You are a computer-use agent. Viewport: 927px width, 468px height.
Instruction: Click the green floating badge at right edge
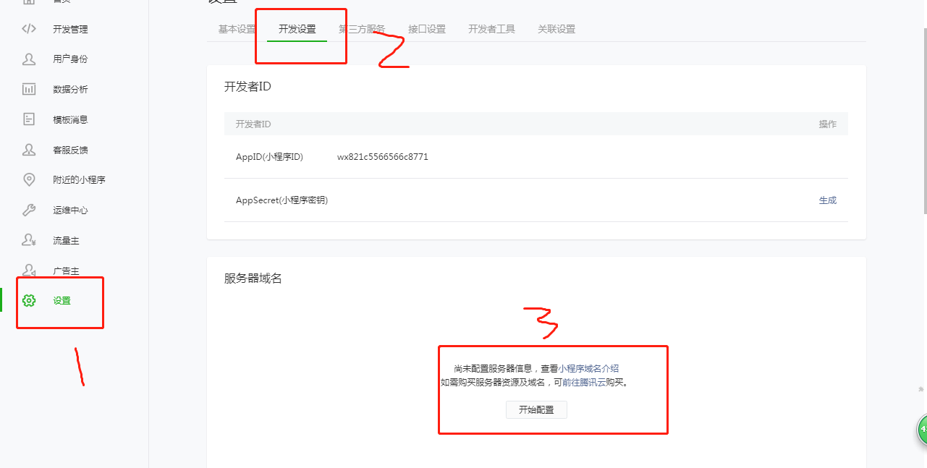922,430
